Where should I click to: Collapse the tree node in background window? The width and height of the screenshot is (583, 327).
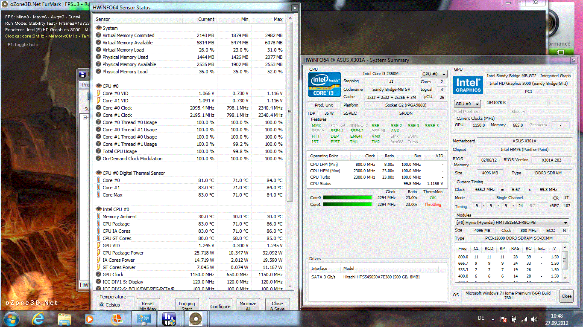85,118
